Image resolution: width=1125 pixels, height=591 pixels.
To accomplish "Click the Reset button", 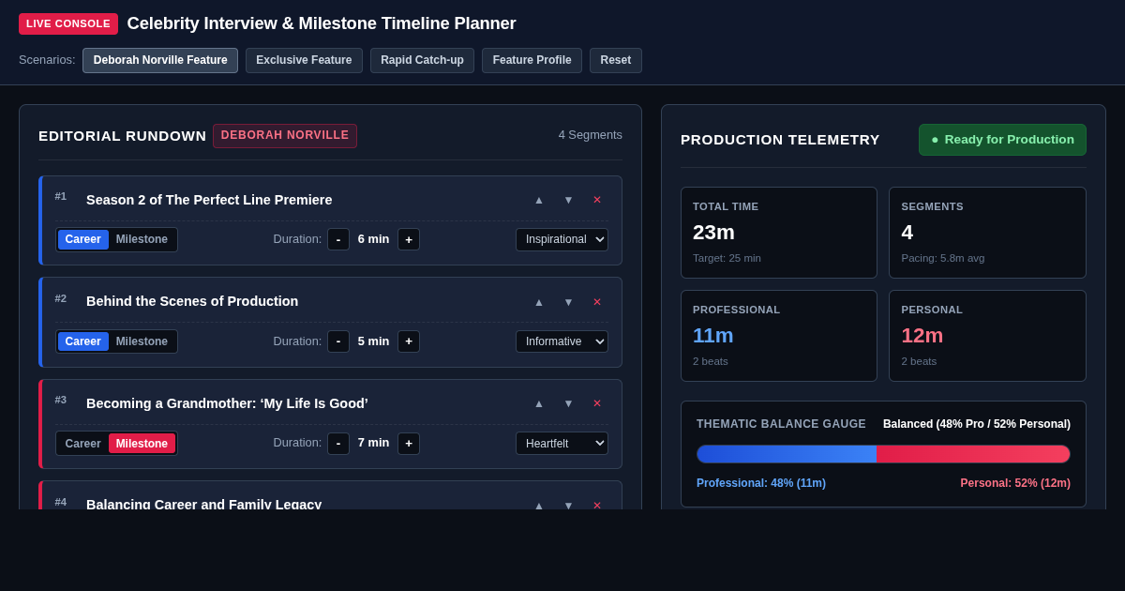I will 616,60.
